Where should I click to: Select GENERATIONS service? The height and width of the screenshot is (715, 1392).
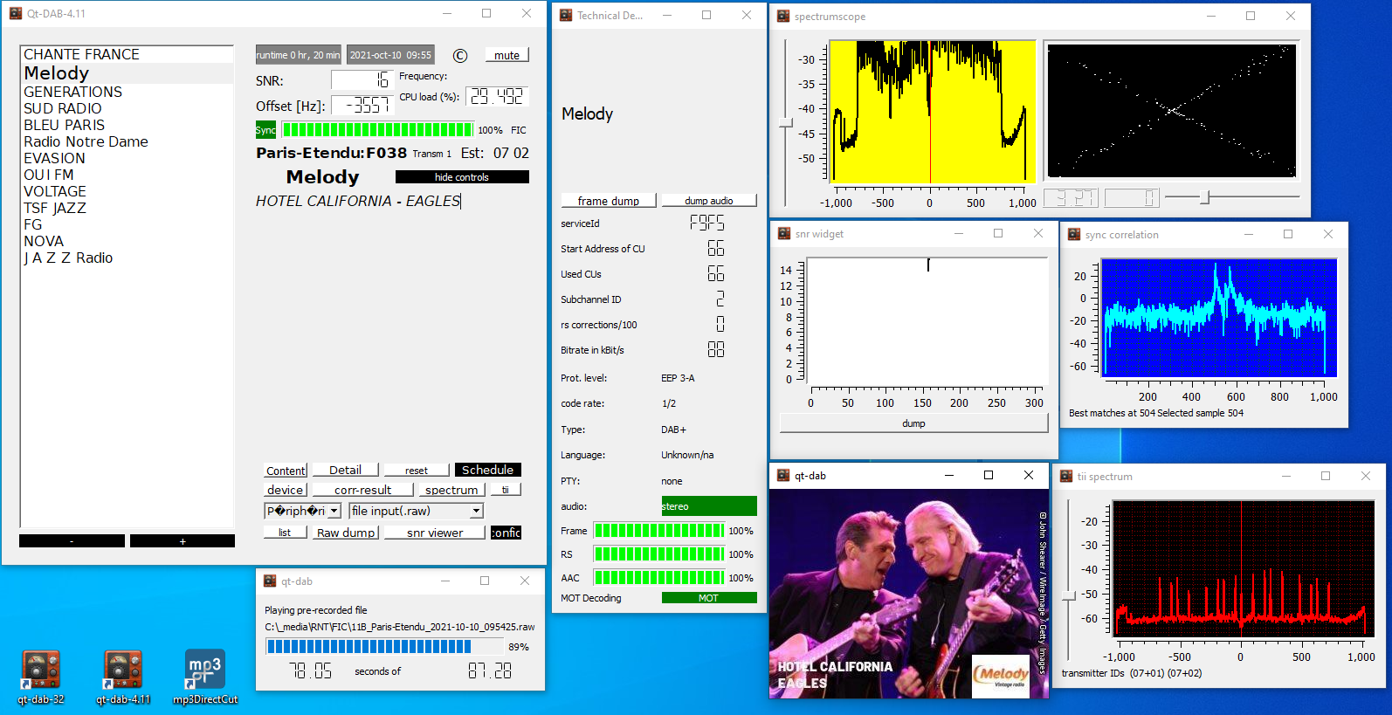pos(127,92)
